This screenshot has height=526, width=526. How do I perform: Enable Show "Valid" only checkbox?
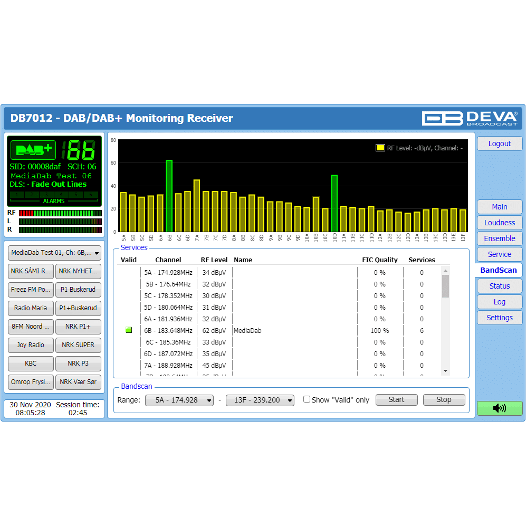307,399
